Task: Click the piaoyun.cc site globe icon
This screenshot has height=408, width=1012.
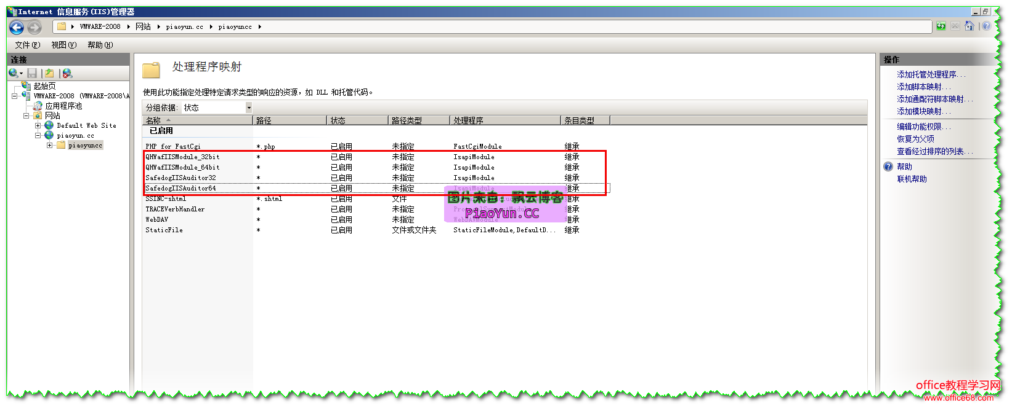Action: click(x=49, y=135)
